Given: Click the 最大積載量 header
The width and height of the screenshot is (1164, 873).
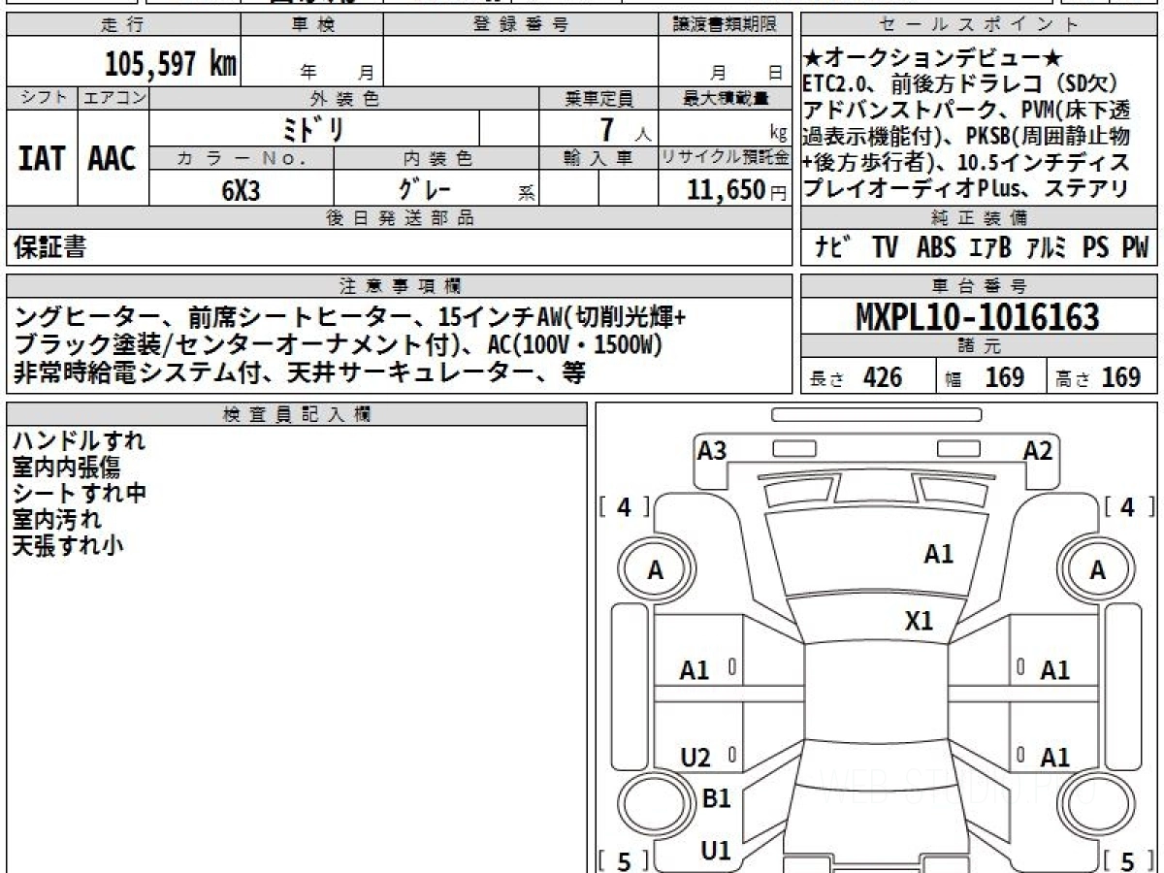Looking at the screenshot, I should click(x=725, y=98).
